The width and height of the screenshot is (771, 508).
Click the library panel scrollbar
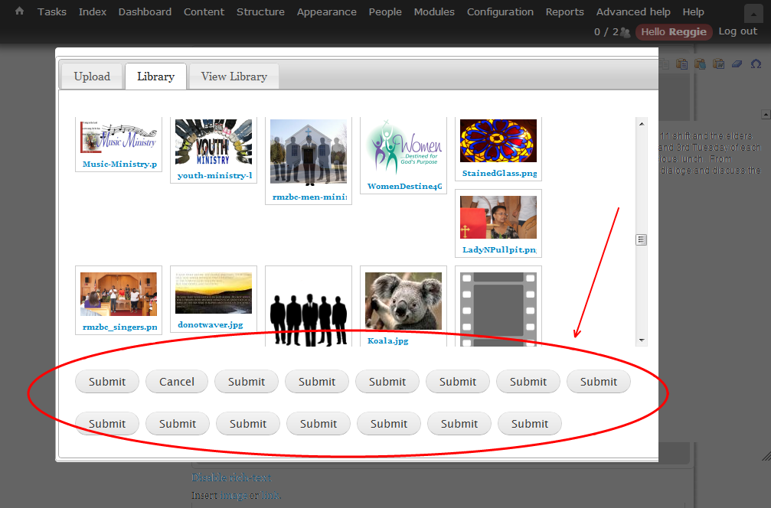click(641, 239)
